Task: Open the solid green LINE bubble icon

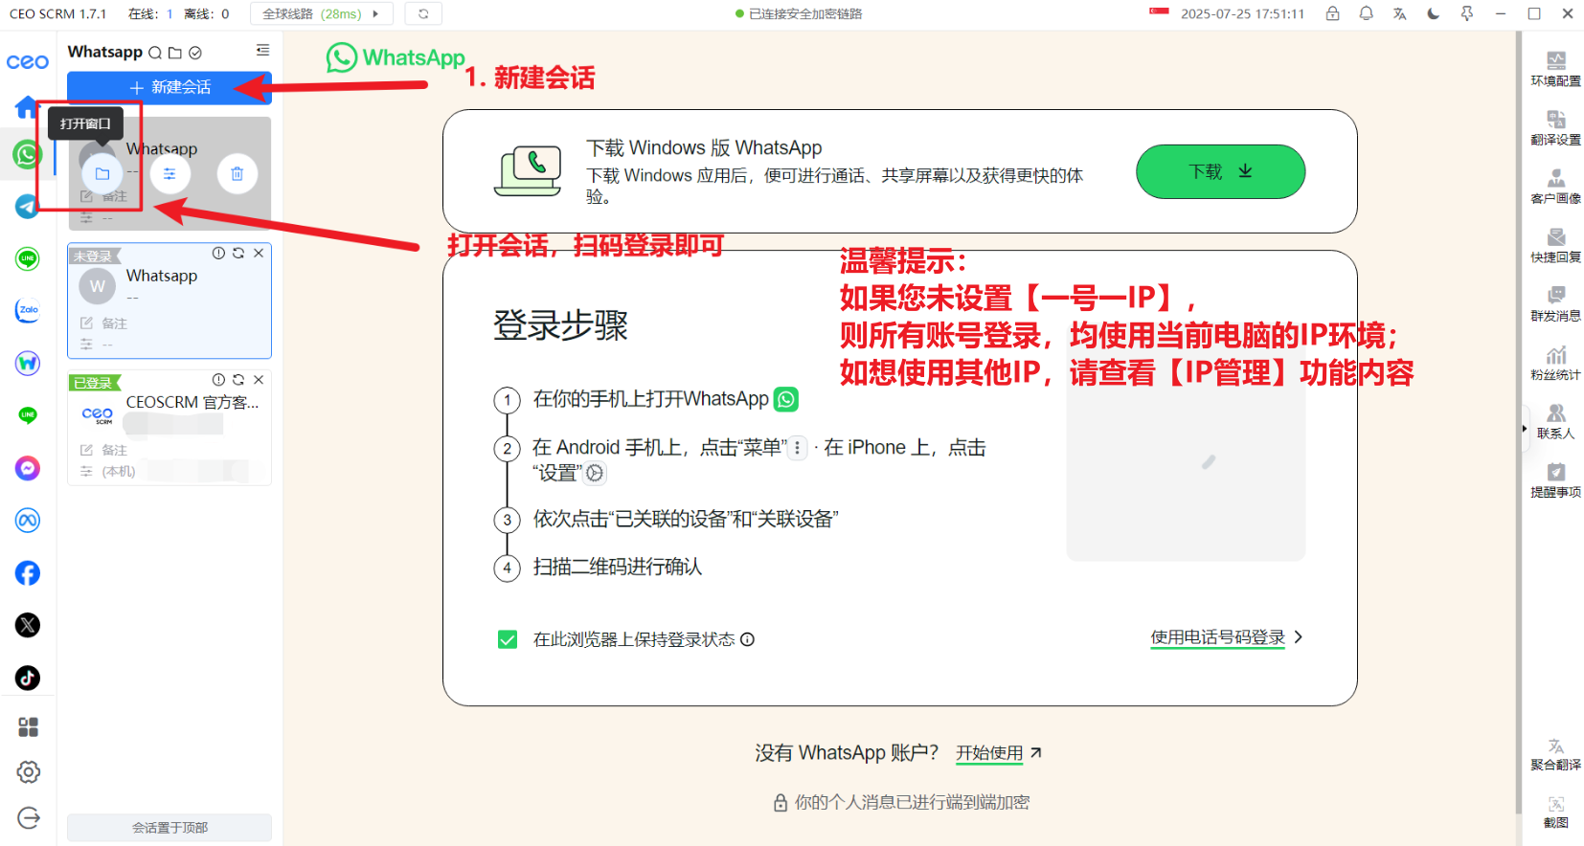Action: 28,415
